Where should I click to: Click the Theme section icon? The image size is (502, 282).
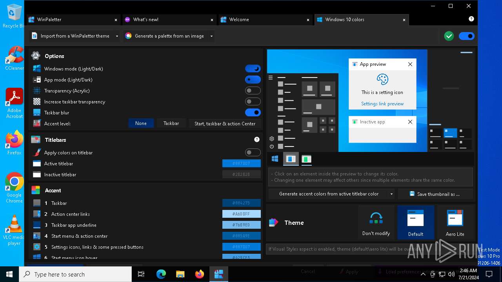[x=273, y=222]
